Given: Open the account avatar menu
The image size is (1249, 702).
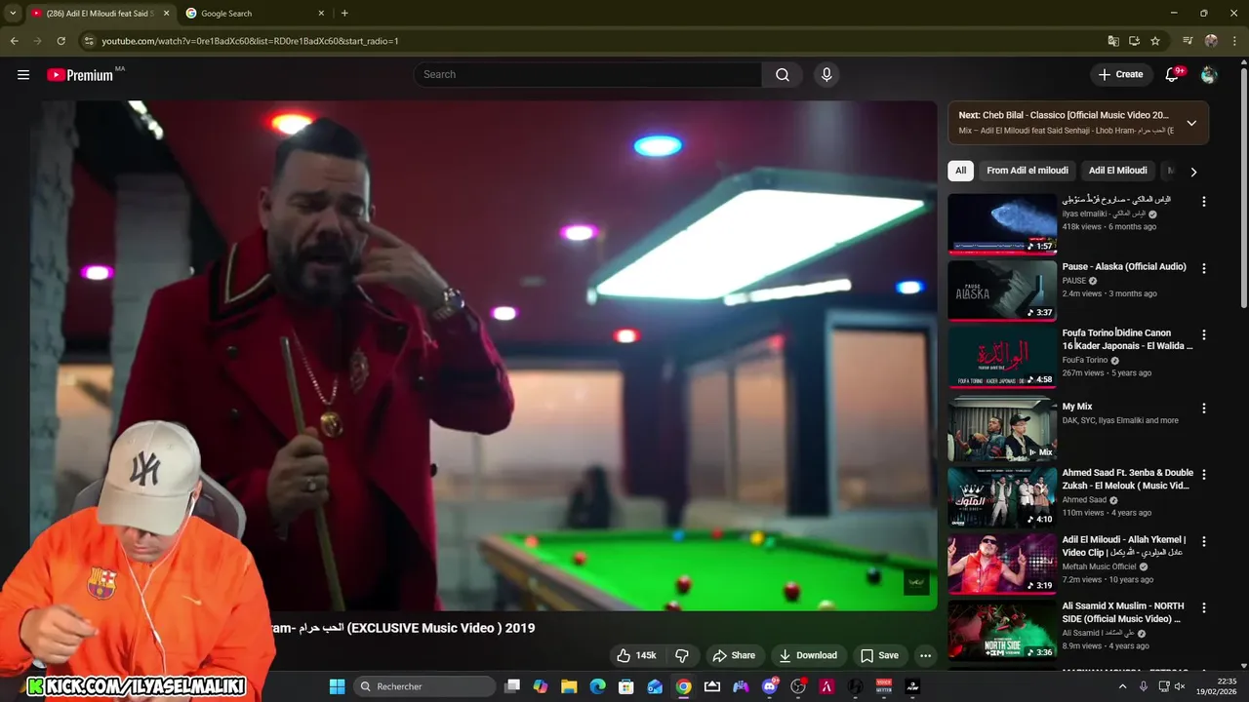Looking at the screenshot, I should click(1209, 75).
